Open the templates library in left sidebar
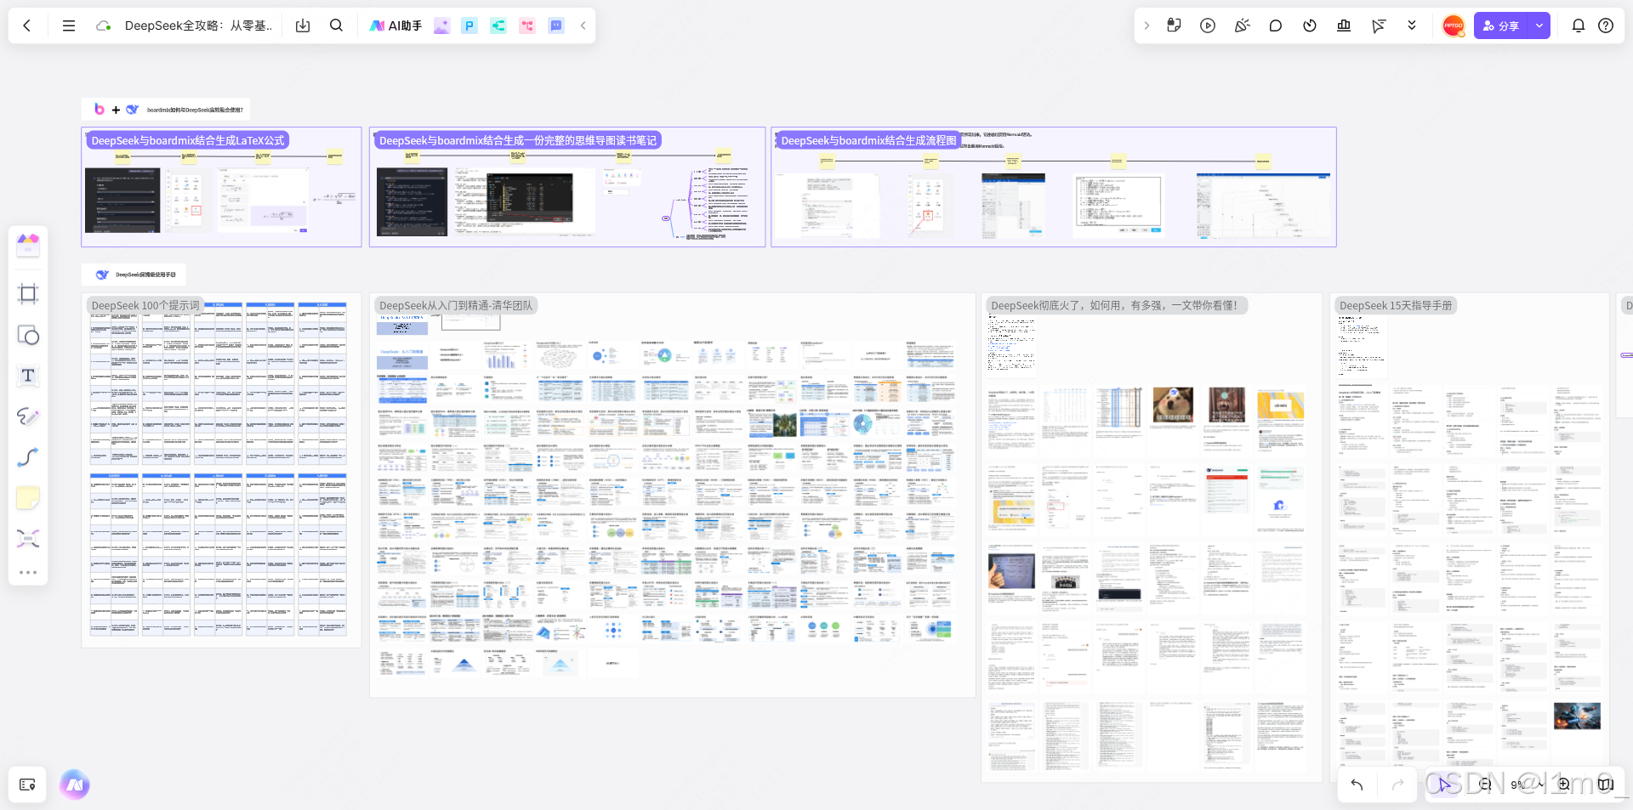 click(x=28, y=245)
